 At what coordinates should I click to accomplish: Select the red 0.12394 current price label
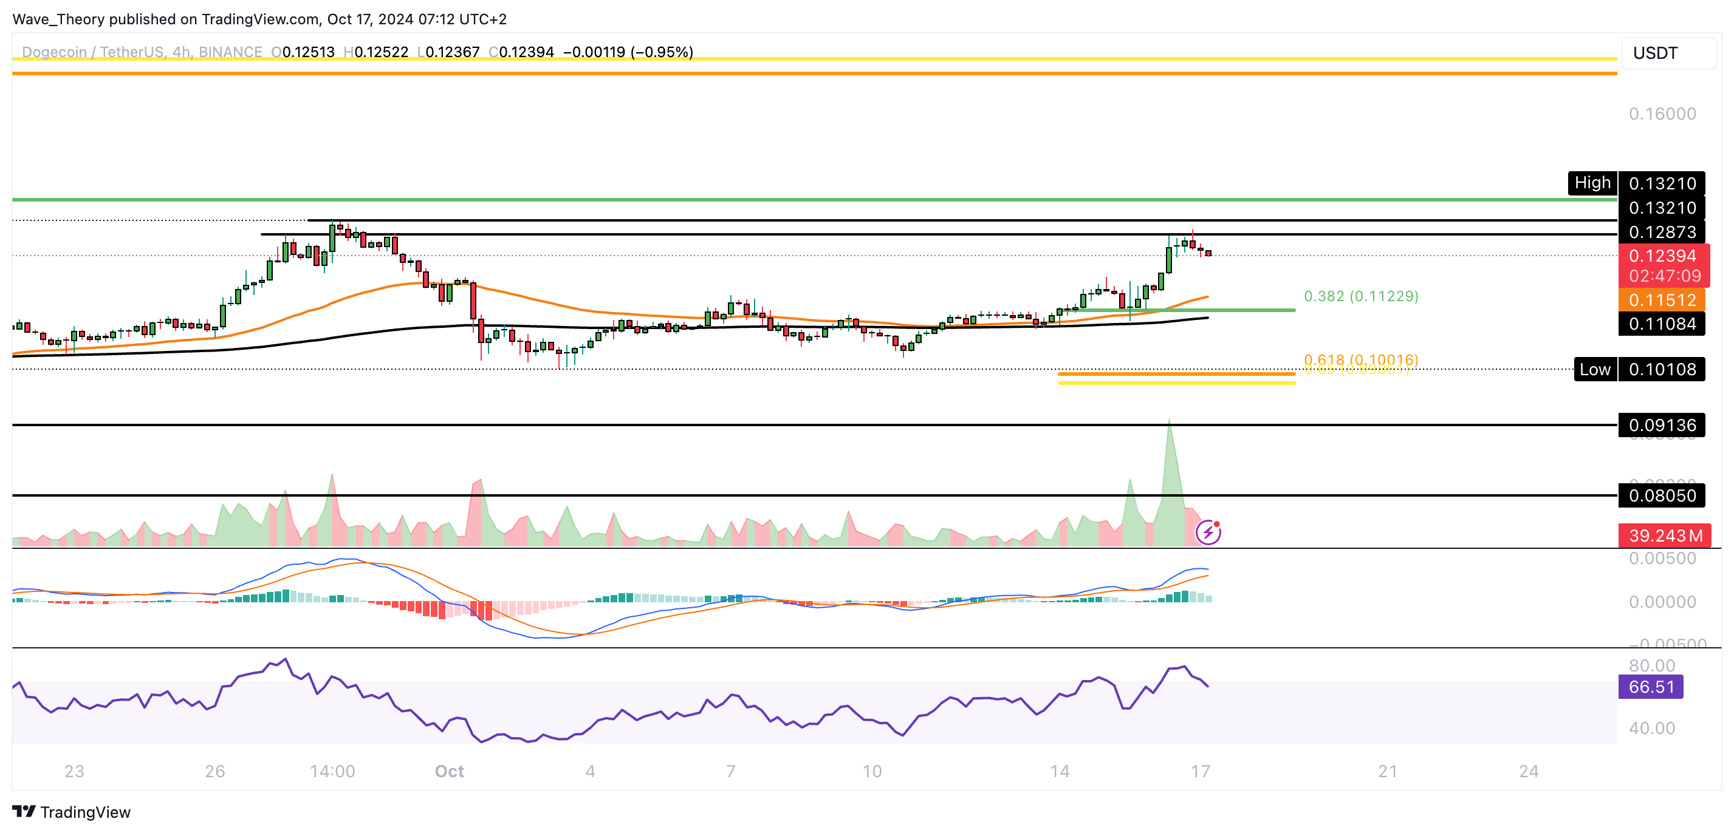(x=1662, y=256)
